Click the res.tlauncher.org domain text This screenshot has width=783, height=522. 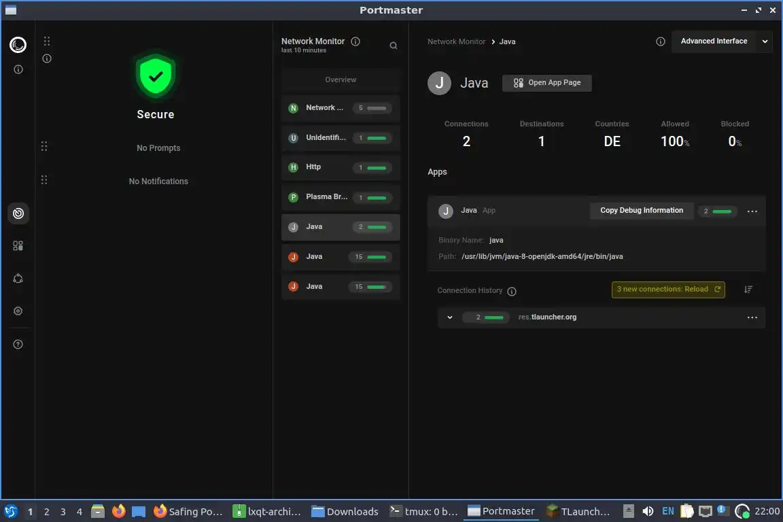click(x=547, y=317)
